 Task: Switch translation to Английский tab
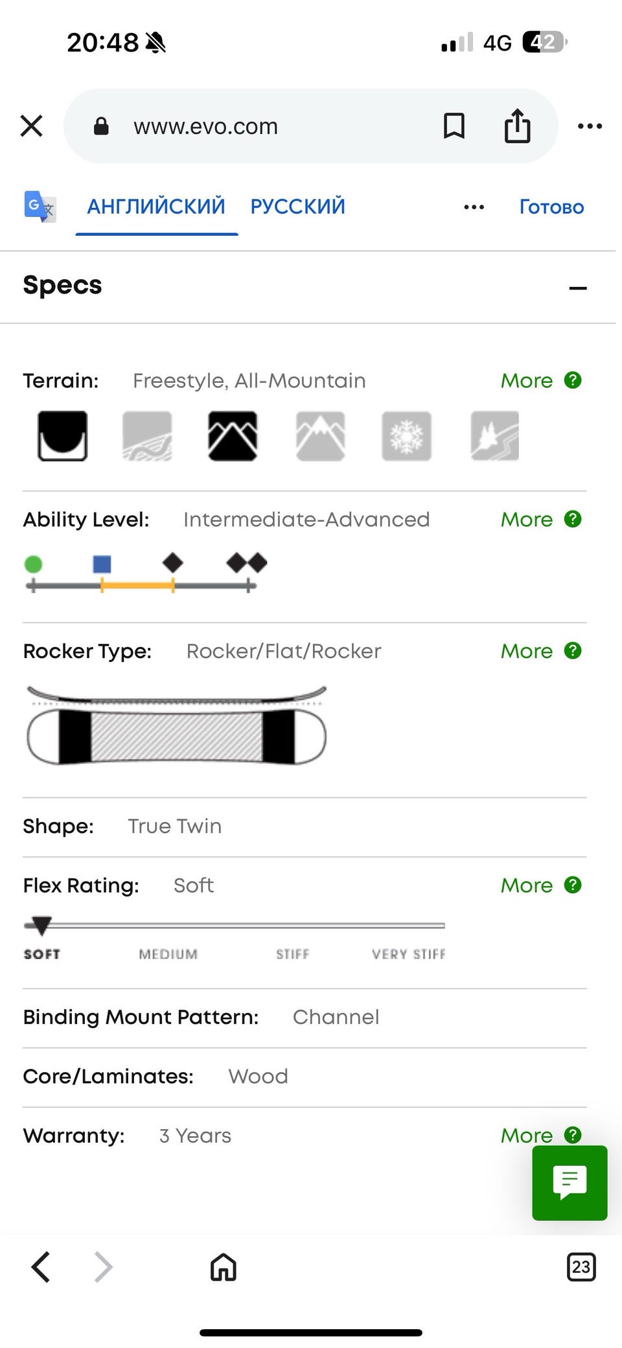coord(156,207)
